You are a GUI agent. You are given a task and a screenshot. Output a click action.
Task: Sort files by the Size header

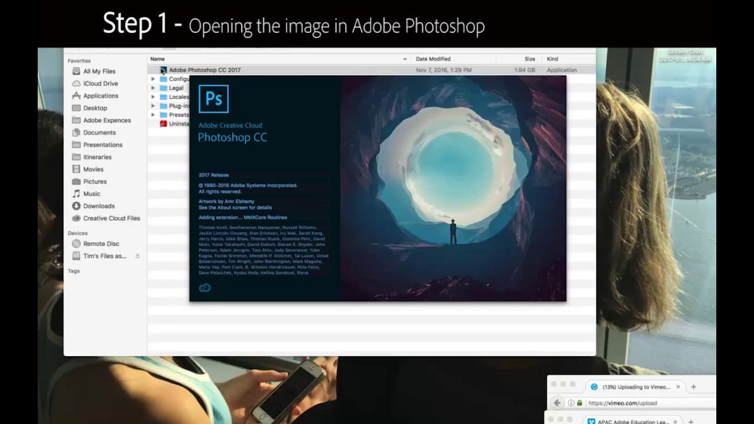click(x=530, y=59)
